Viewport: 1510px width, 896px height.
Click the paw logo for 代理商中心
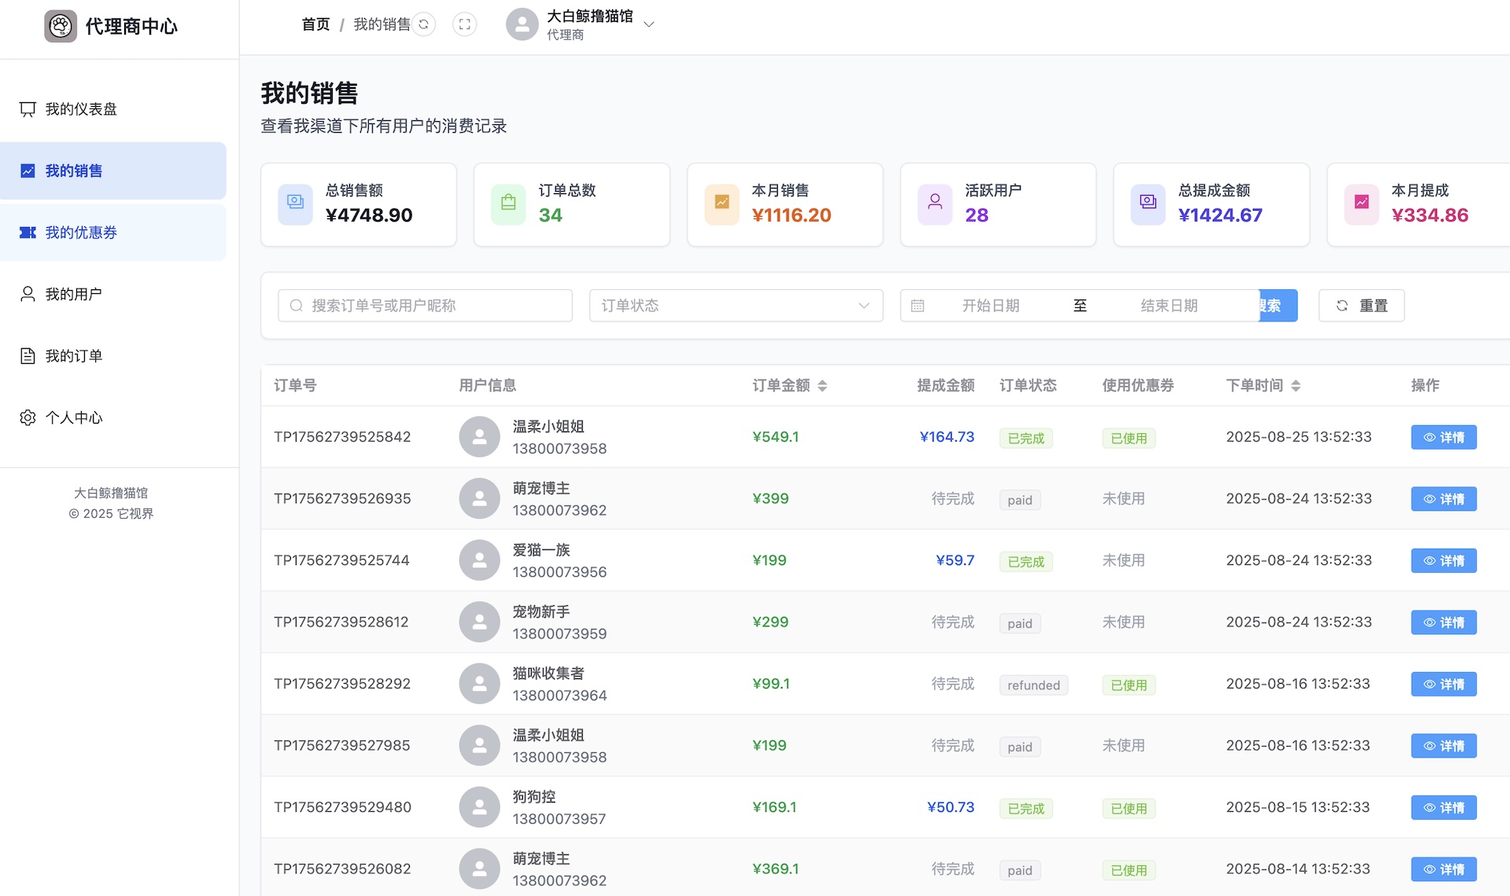click(61, 26)
